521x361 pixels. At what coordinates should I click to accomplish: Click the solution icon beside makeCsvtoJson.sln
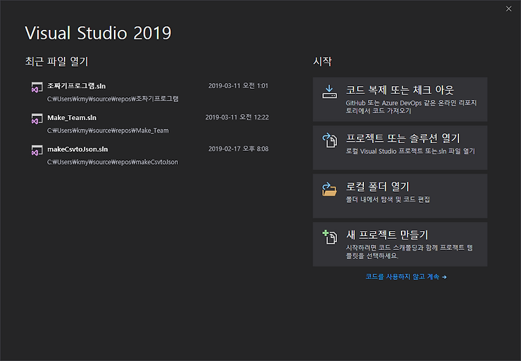[x=37, y=151]
